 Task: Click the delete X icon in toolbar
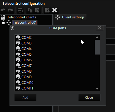click(x=55, y=10)
